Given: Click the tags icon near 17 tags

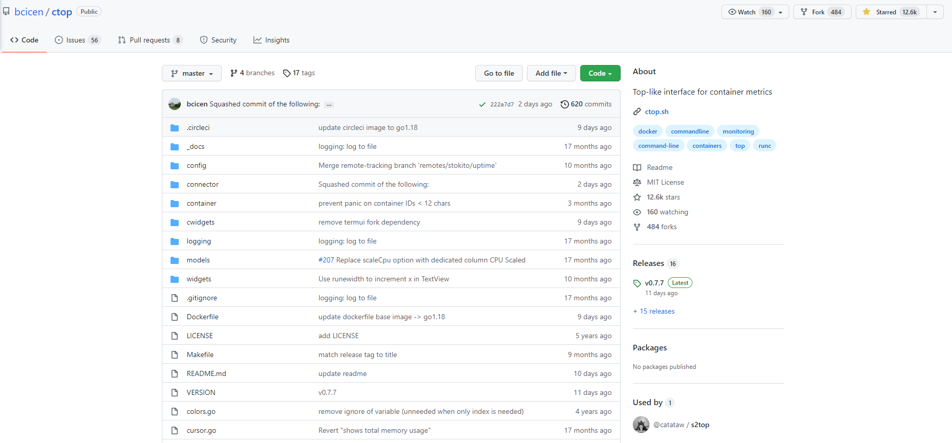Looking at the screenshot, I should pos(287,73).
